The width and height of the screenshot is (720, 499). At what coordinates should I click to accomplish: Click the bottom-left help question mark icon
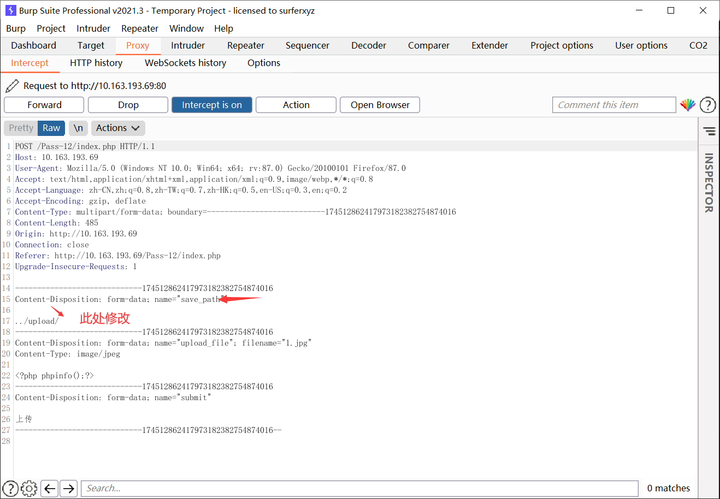[x=10, y=488]
